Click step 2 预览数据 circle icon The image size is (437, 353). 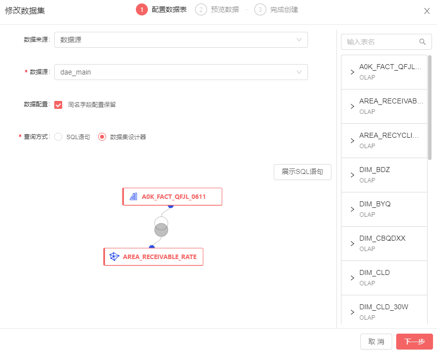pos(201,9)
